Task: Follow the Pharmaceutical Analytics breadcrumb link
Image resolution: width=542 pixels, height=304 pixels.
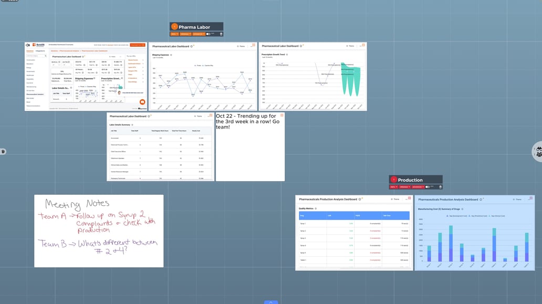Action: pyautogui.click(x=69, y=51)
